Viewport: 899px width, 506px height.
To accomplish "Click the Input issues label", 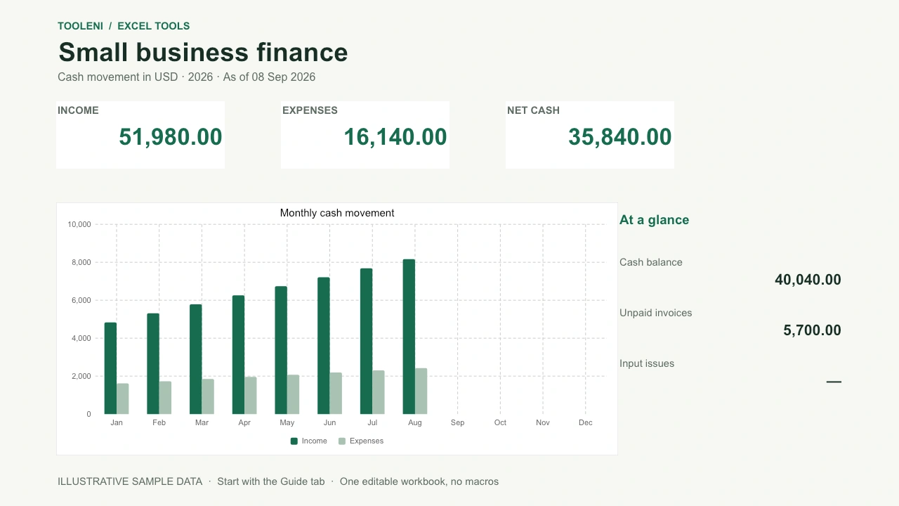I will [x=647, y=363].
